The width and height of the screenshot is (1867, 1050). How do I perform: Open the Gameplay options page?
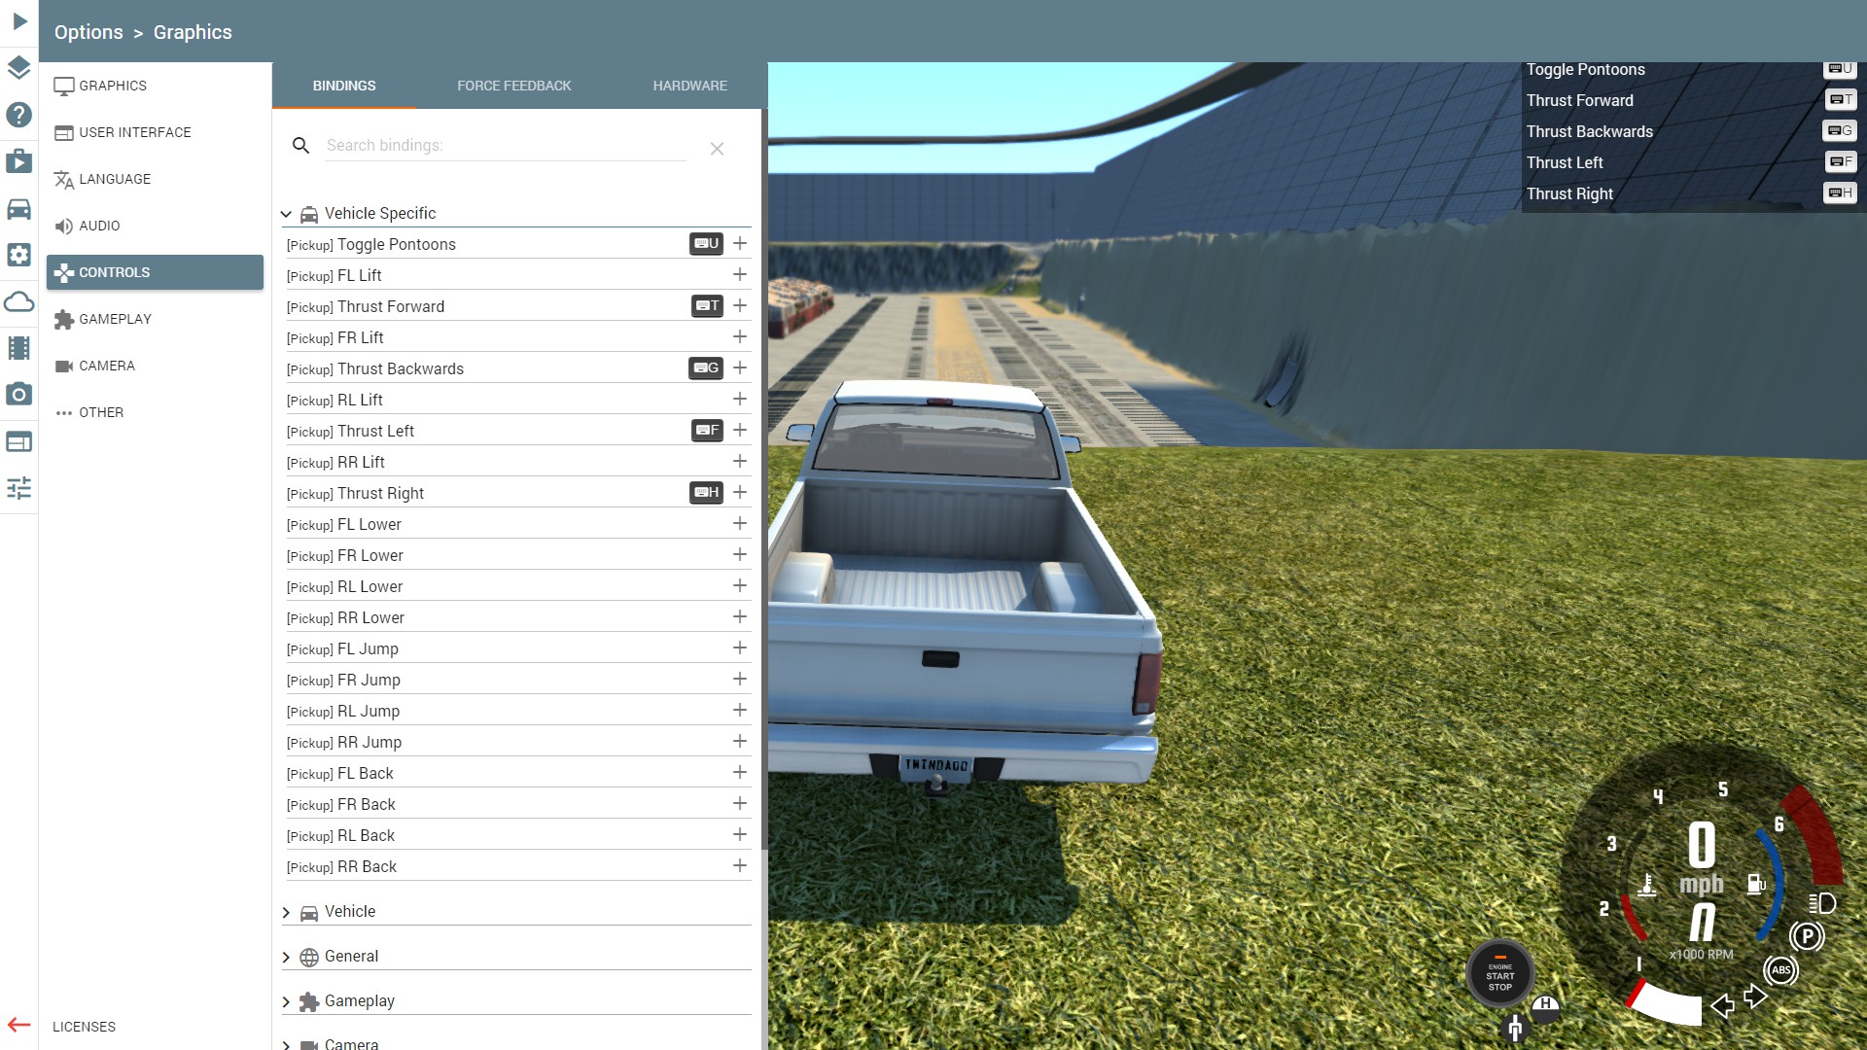(156, 319)
